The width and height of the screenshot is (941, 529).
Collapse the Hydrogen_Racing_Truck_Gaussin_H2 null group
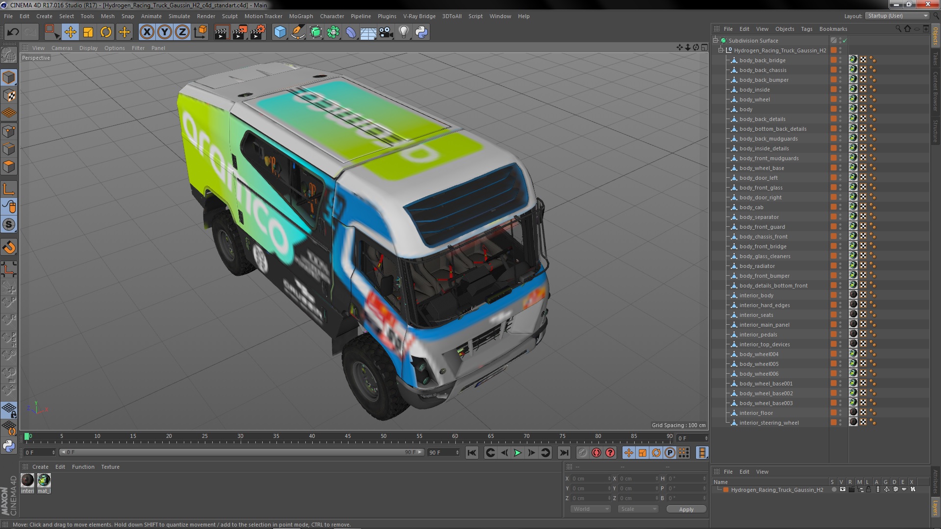click(721, 50)
